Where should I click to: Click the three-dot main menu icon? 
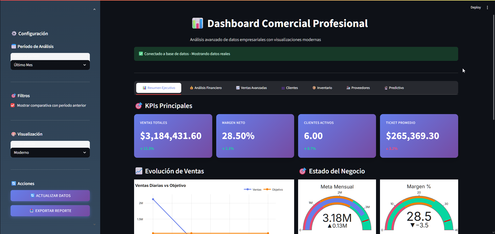coord(487,7)
